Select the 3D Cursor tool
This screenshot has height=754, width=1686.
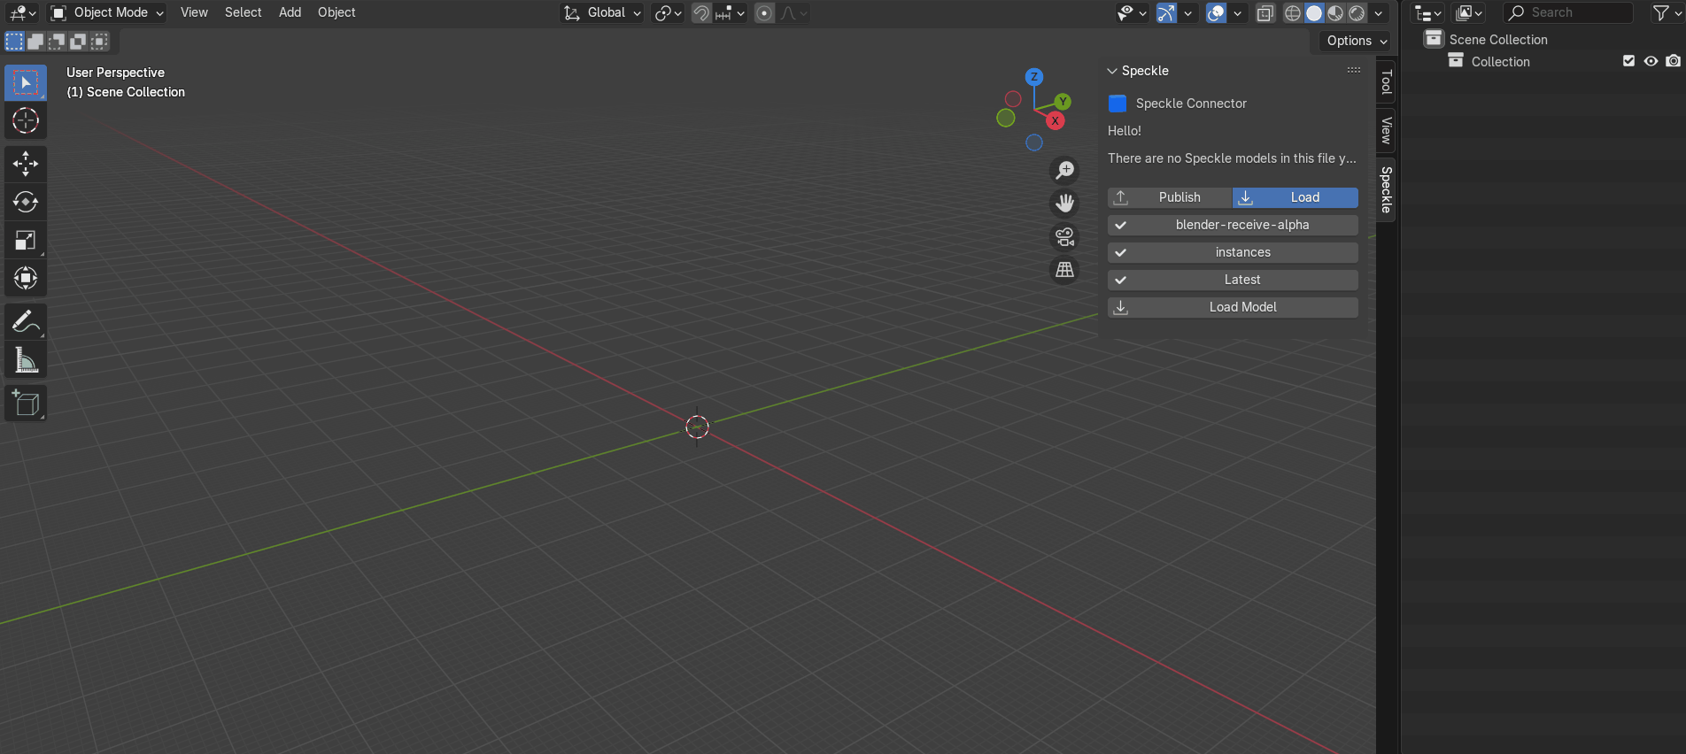(x=26, y=120)
